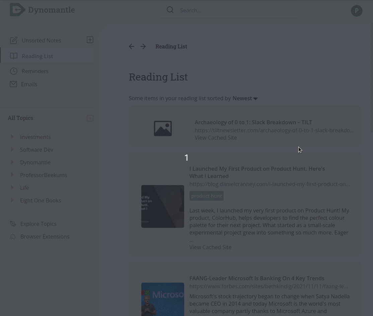
Task: Expand the Life topic
Action: (12, 188)
